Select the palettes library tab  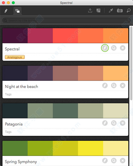pyautogui.click(x=18, y=11)
